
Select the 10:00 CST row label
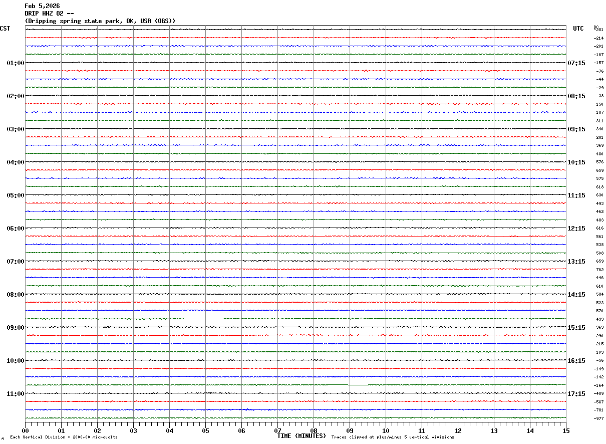point(16,361)
